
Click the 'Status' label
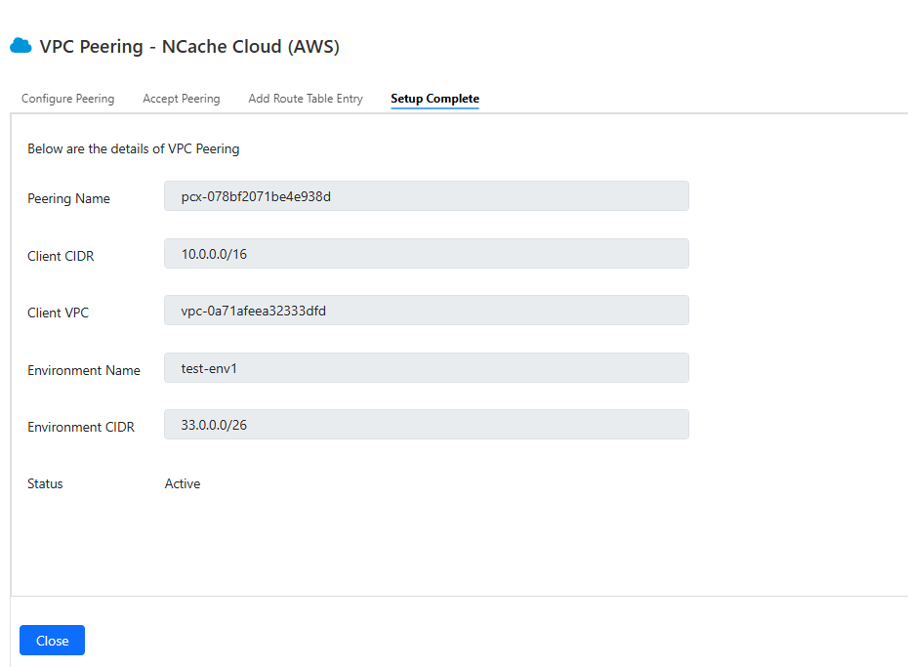45,483
